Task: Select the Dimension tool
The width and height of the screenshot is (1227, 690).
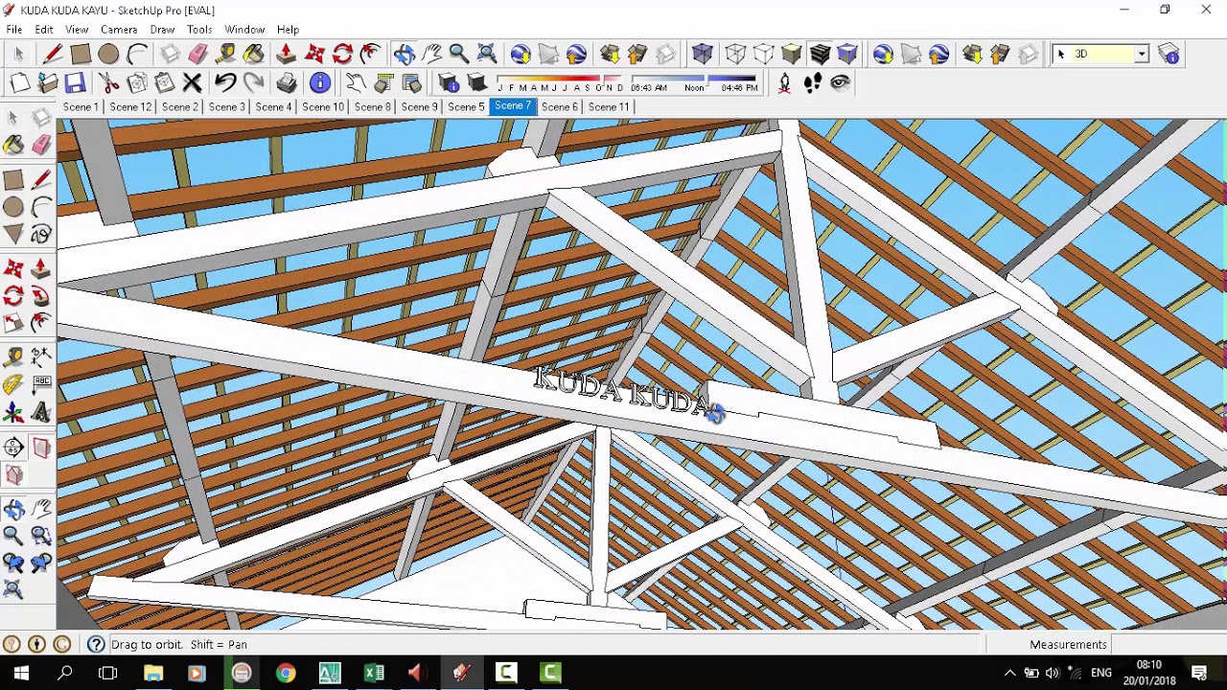Action: (41, 357)
